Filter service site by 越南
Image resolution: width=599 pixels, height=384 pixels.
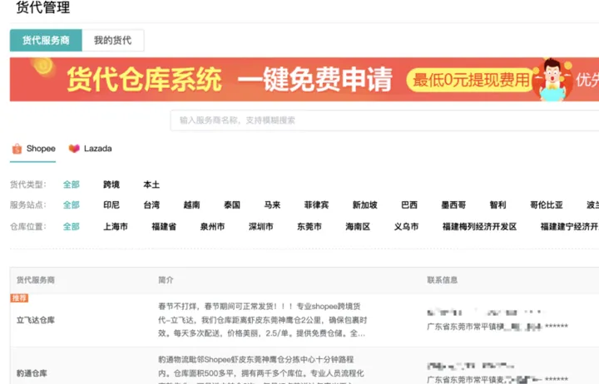(x=192, y=205)
